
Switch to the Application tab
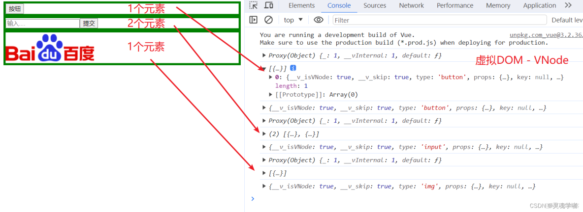540,5
